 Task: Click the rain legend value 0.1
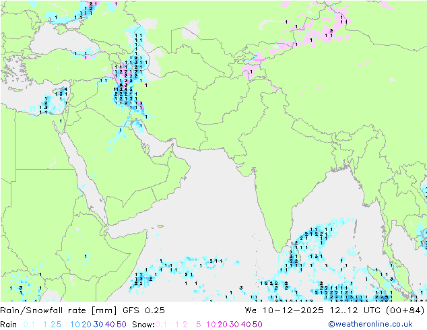point(29,325)
